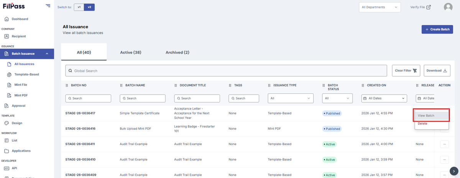Open the actions menu for STAGE-26-0036410

445,160
